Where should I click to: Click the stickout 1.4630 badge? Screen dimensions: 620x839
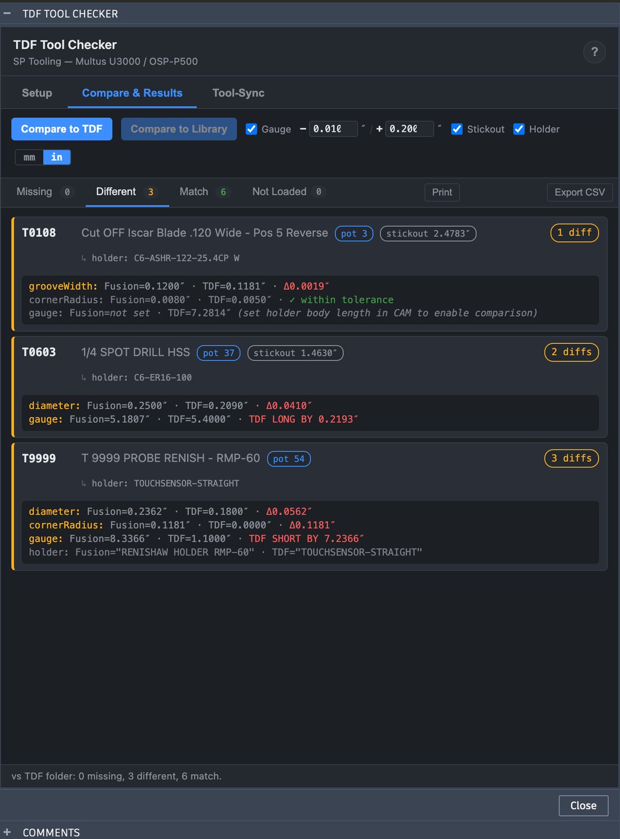coord(295,353)
